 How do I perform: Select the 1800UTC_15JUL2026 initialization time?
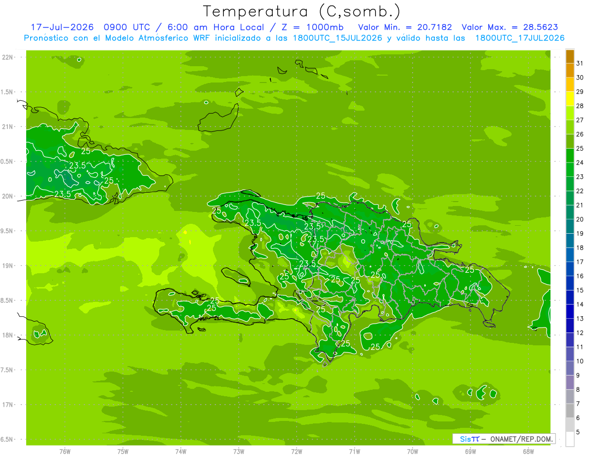point(336,38)
